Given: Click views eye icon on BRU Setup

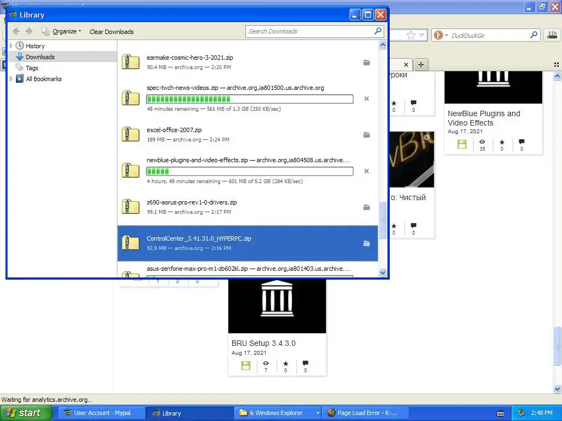Looking at the screenshot, I should (x=266, y=363).
